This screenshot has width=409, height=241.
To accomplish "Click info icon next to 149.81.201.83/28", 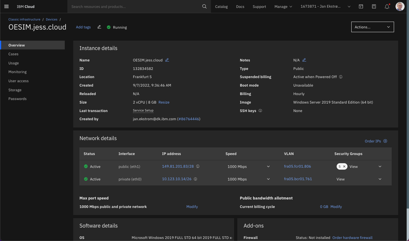I will (x=198, y=166).
